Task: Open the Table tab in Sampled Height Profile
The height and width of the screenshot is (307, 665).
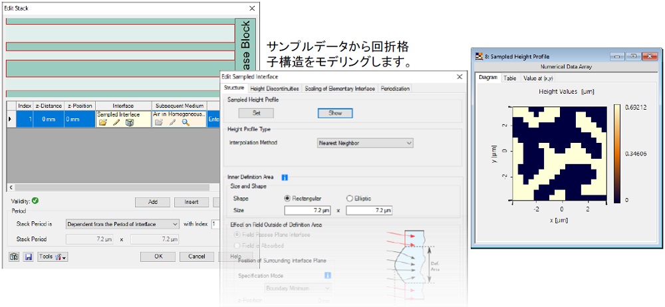Action: coord(510,78)
